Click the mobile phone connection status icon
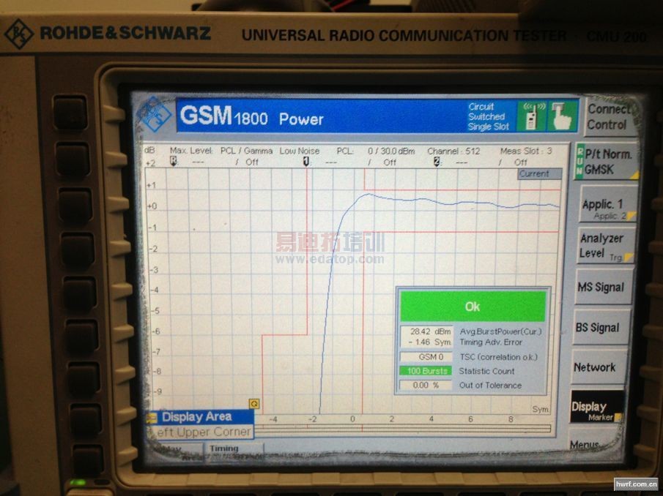Image resolution: width=663 pixels, height=496 pixels. 532,116
